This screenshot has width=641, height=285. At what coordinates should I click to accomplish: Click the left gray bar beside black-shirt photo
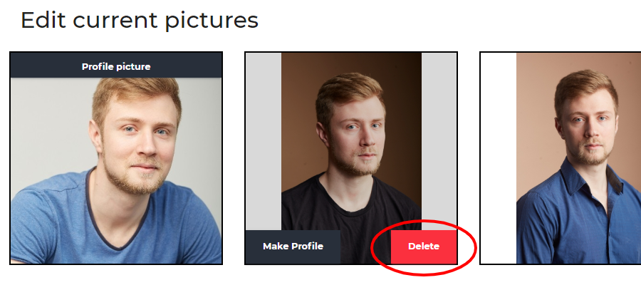(264, 141)
